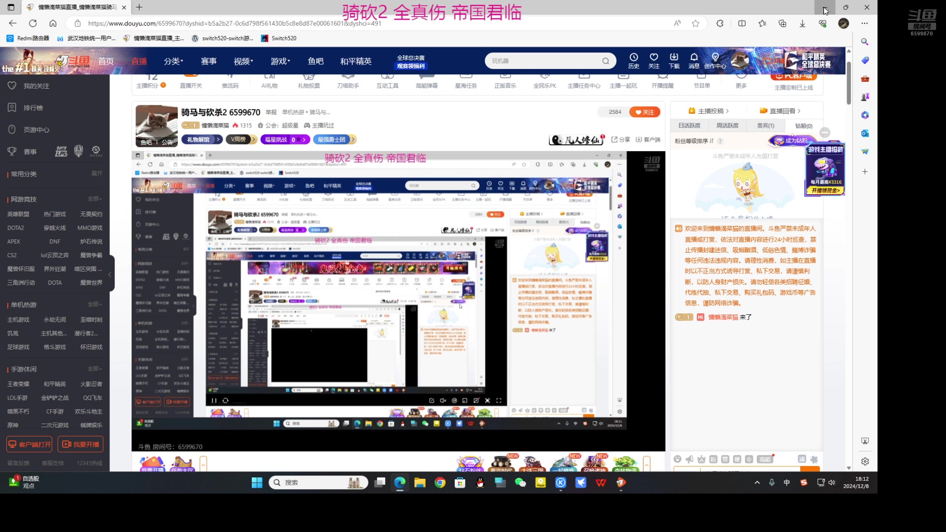Toggle microphone icon in system tray
The image size is (946, 532).
[x=772, y=483]
